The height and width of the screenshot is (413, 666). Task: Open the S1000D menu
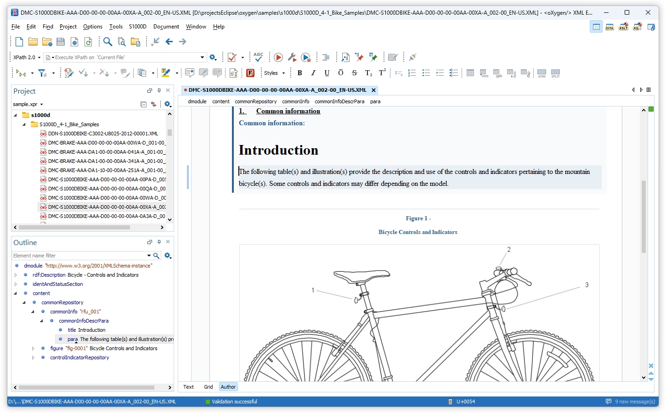click(x=137, y=26)
